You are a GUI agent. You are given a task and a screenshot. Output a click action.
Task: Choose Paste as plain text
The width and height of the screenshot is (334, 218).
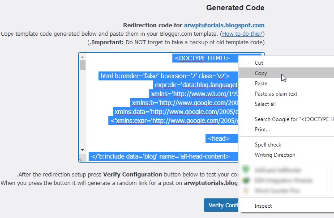tap(276, 94)
